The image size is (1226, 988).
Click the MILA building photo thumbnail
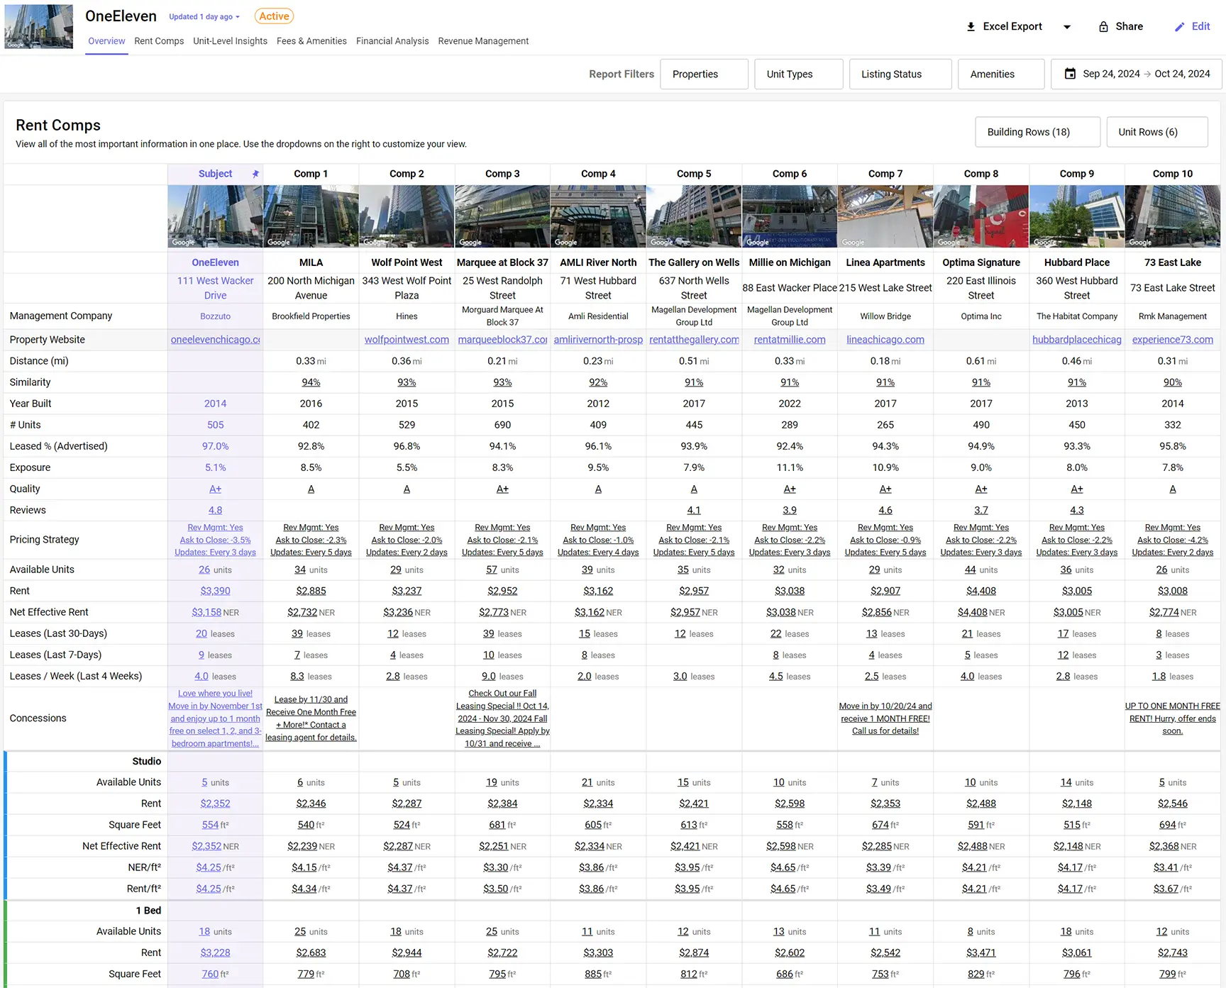click(x=311, y=216)
